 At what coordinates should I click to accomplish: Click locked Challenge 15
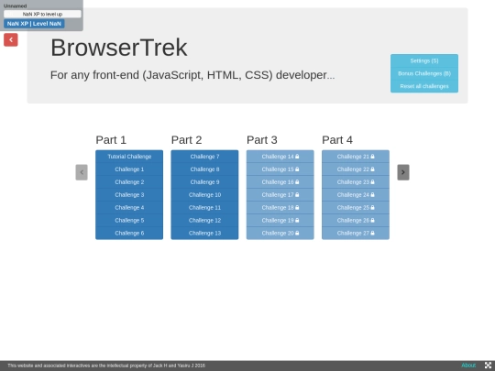tap(280, 169)
